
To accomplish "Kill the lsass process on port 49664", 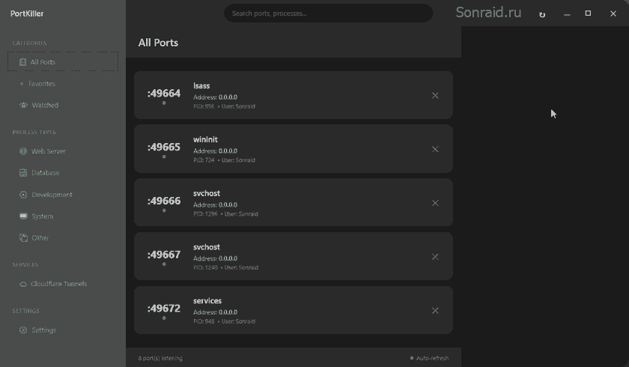I will pyautogui.click(x=435, y=95).
